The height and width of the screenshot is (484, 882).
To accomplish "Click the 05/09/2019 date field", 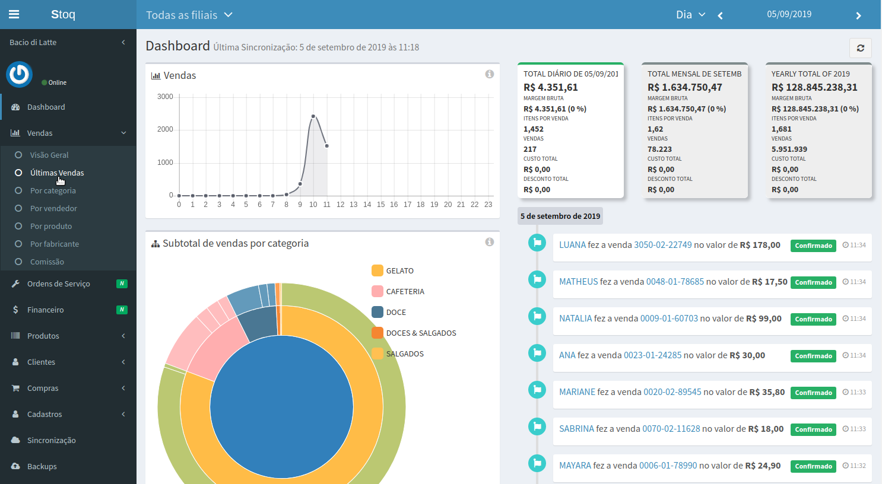I will [789, 14].
